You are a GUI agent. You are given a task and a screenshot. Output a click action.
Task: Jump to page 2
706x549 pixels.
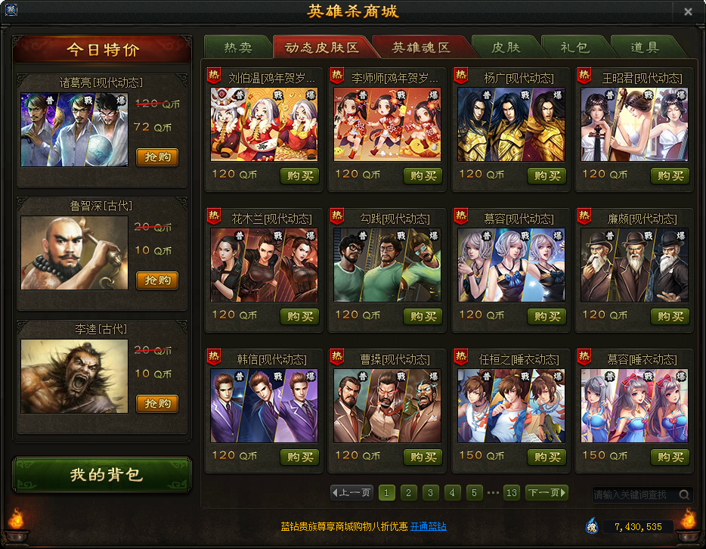click(x=408, y=493)
